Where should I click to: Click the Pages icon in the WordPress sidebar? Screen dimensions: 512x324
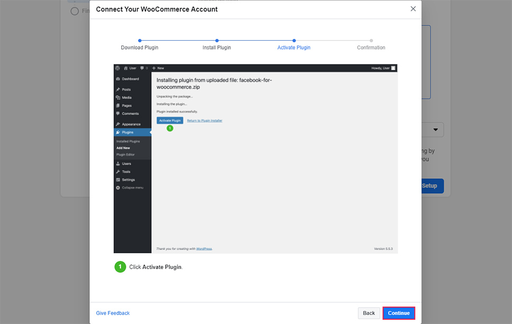coord(118,106)
